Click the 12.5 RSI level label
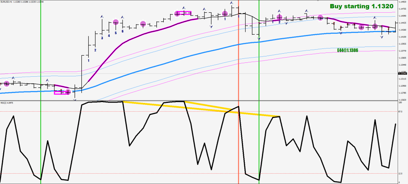Viewport: 408px width, 184px height. 402,173
